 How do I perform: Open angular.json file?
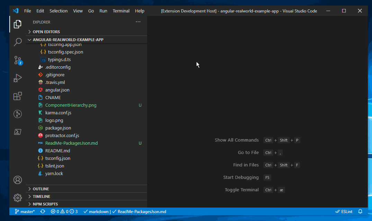(x=87, y=90)
